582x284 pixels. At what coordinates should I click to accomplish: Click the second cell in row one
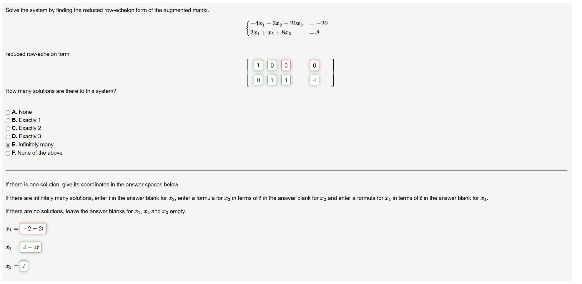(x=272, y=65)
